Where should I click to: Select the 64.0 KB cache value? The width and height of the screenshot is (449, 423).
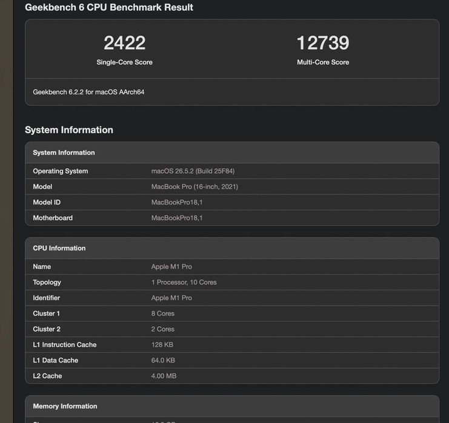pos(163,360)
